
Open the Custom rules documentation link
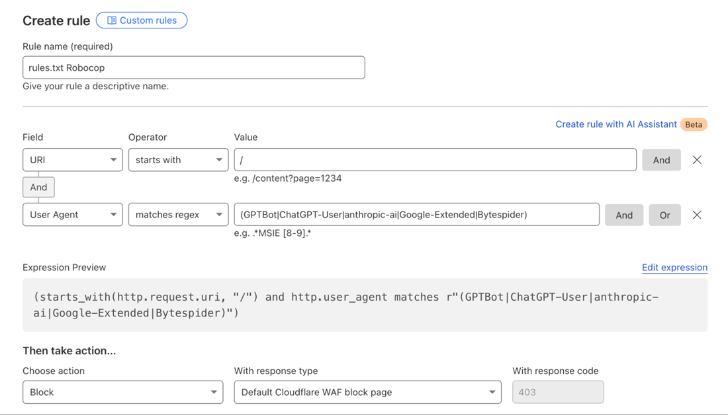pos(148,20)
